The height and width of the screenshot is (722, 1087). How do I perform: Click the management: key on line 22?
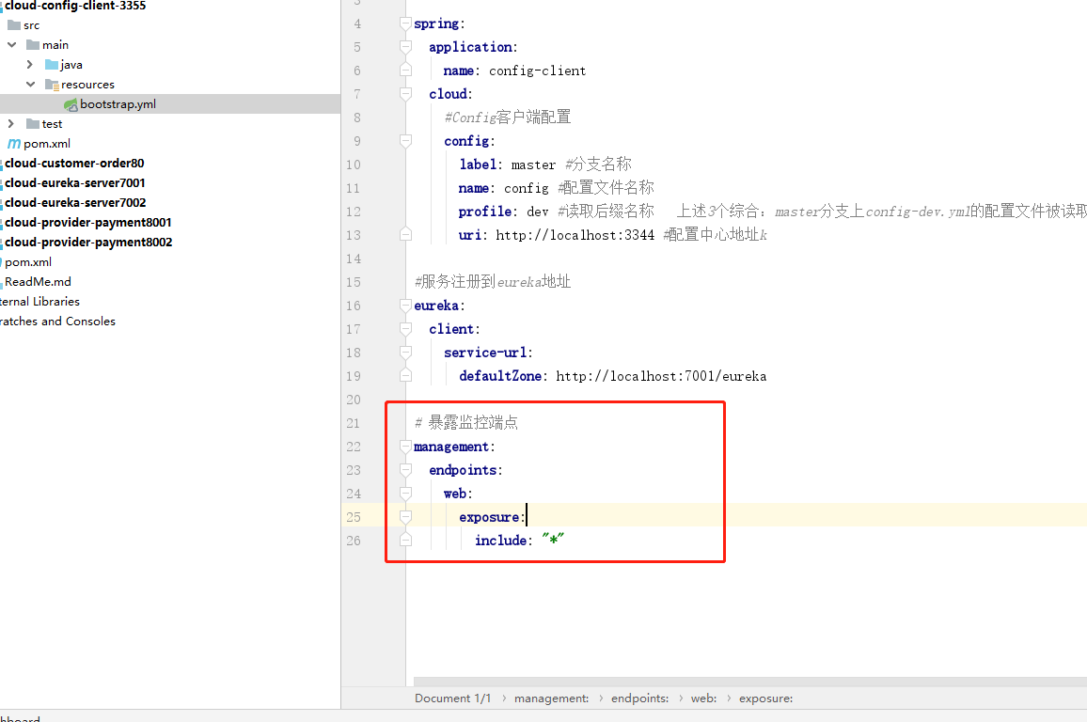[x=454, y=447]
